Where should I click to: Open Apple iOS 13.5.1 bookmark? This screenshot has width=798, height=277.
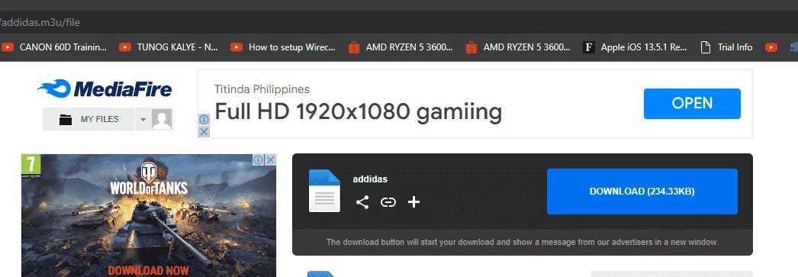(x=636, y=47)
